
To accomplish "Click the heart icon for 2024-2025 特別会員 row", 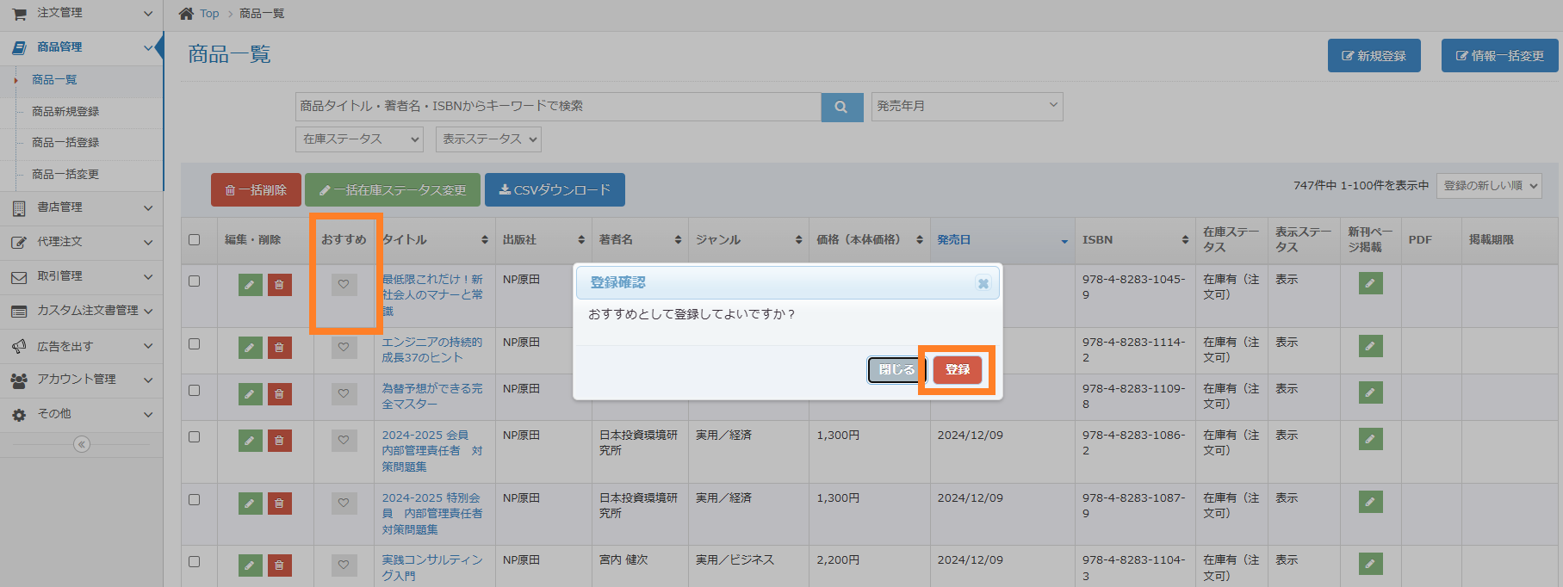I will [344, 503].
